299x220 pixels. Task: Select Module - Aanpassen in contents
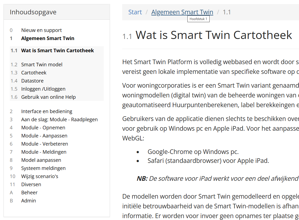(44, 136)
